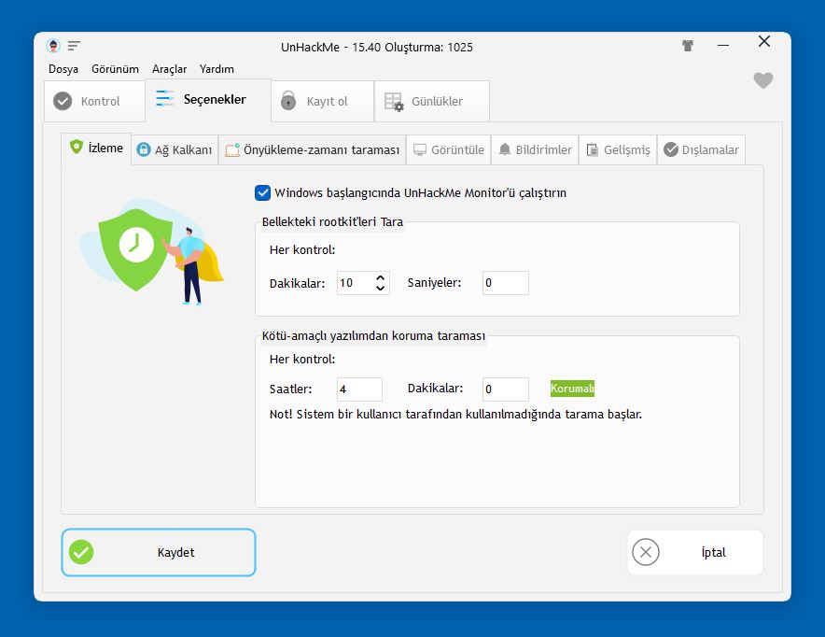Open the Görüntüle sub-tab
Screen dimensions: 825x637
tap(449, 150)
